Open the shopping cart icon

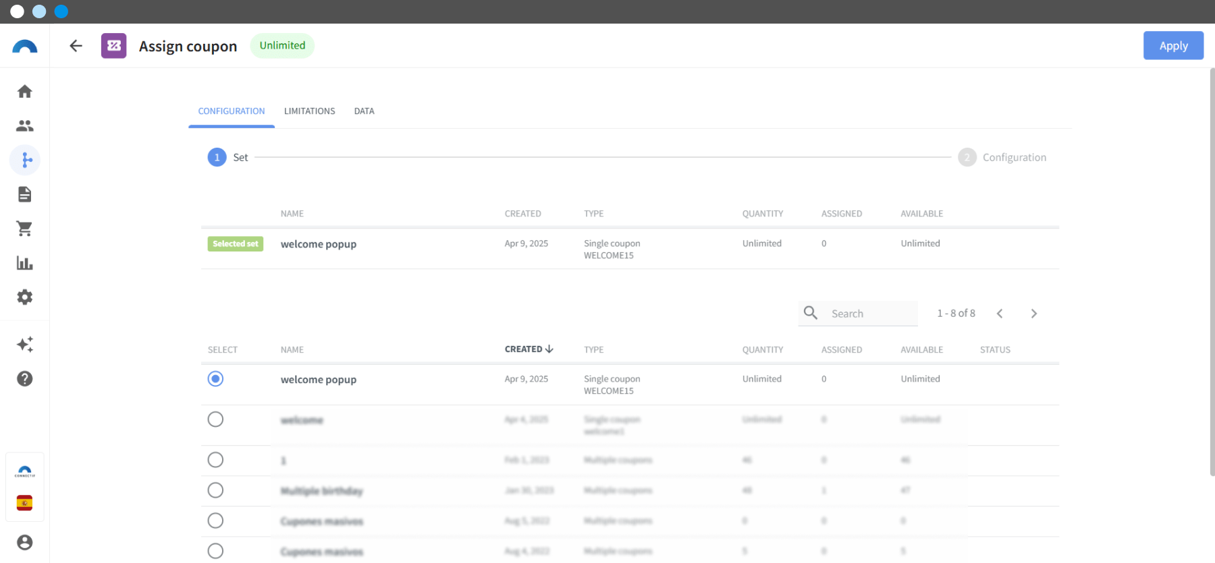click(25, 229)
